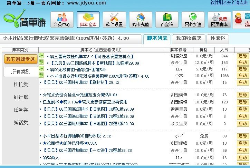The height and width of the screenshot is (168, 250).
Task: Open 旧地图加强A版29.09 script description
Action: pos(88,124)
